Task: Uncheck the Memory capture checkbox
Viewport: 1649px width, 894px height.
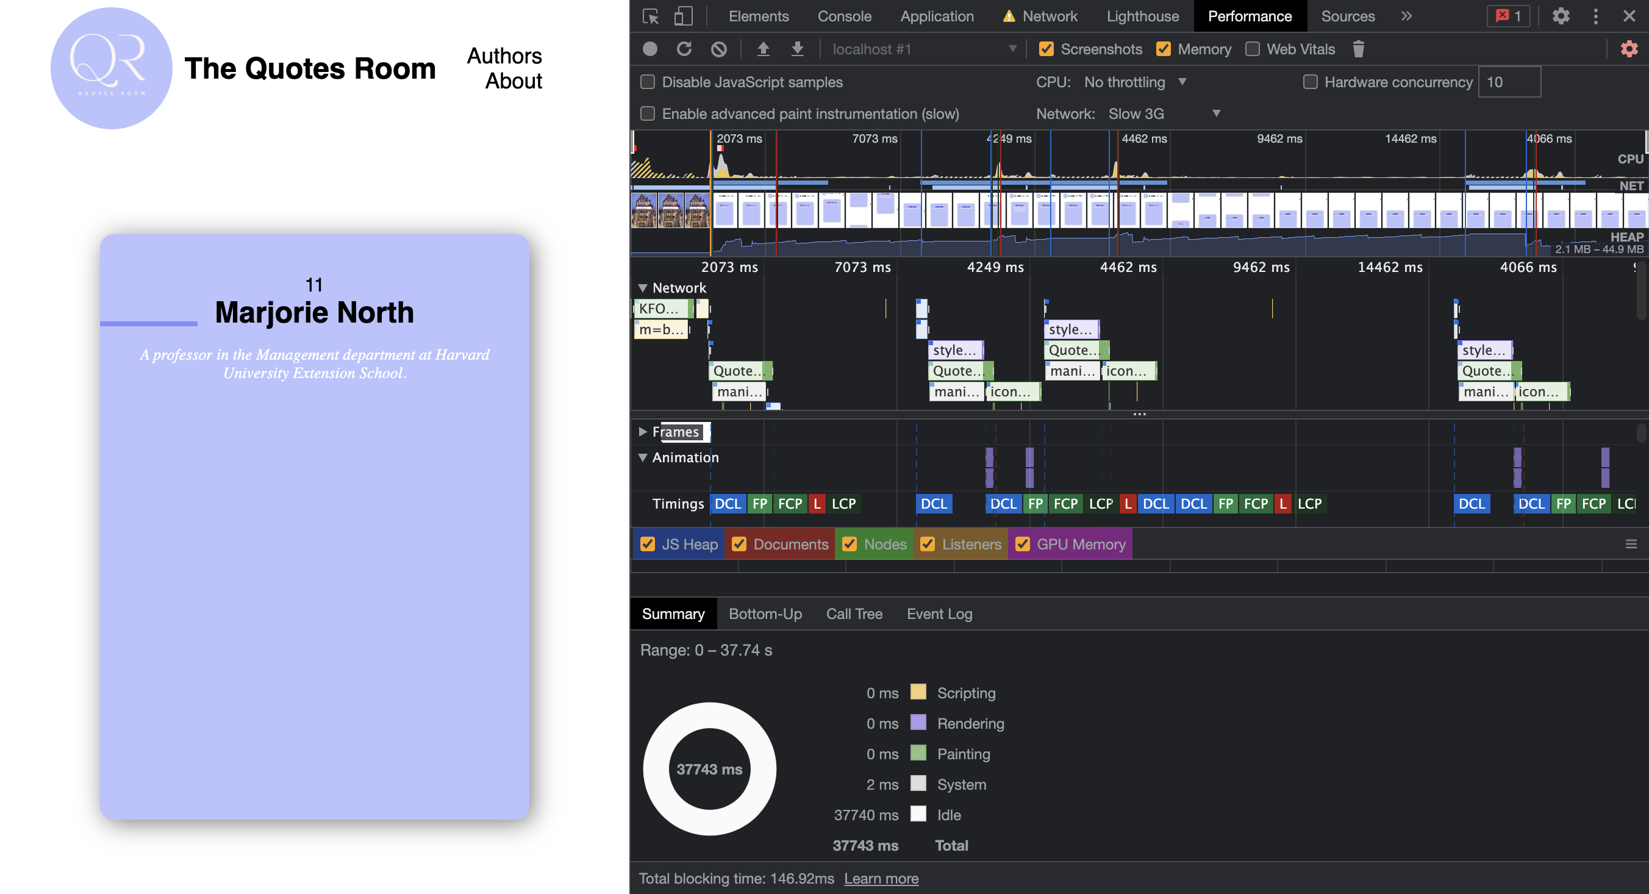Action: [x=1164, y=49]
